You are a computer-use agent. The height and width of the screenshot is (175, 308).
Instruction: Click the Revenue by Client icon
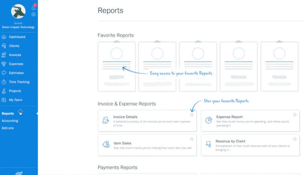[209, 143]
